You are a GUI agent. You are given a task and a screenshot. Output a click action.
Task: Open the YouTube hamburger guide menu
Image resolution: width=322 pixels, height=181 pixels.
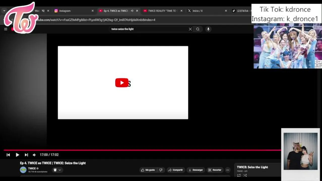(x=6, y=29)
